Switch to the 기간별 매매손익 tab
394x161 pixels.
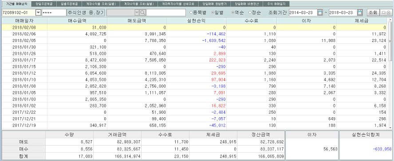pos(16,4)
